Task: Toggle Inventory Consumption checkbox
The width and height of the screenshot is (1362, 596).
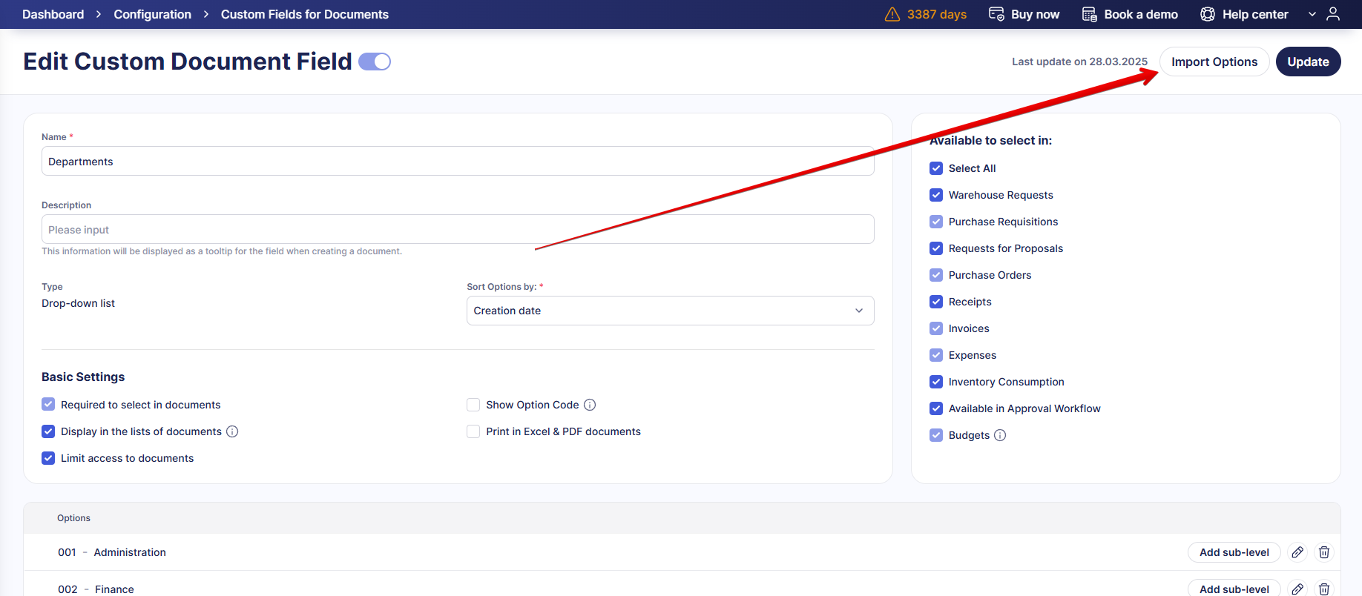Action: 936,382
